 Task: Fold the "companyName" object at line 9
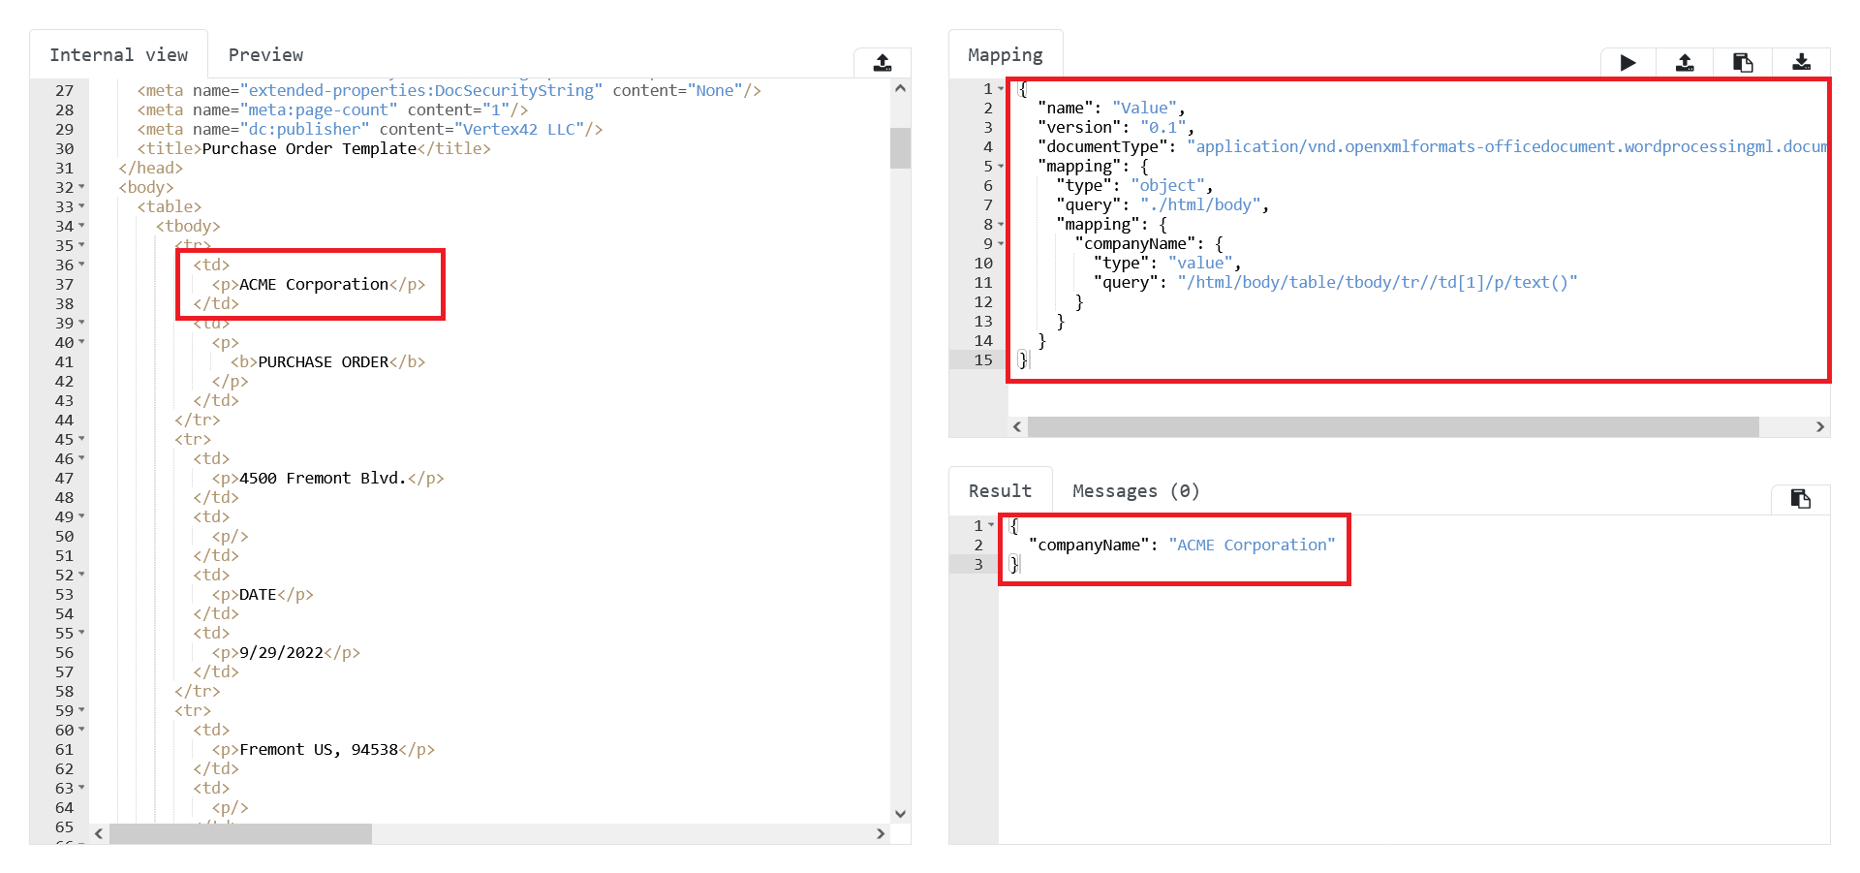click(1001, 244)
